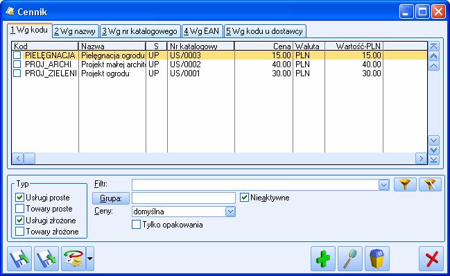
Task: Check the PROJ_ZIELENI row checkbox
Action: coord(17,74)
